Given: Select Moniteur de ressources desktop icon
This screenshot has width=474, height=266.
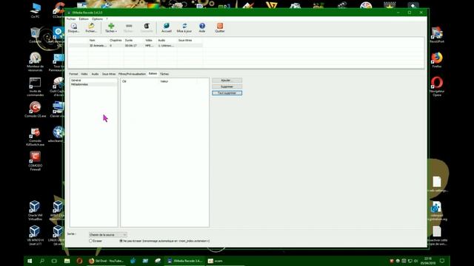Looking at the screenshot, I should (35, 61).
